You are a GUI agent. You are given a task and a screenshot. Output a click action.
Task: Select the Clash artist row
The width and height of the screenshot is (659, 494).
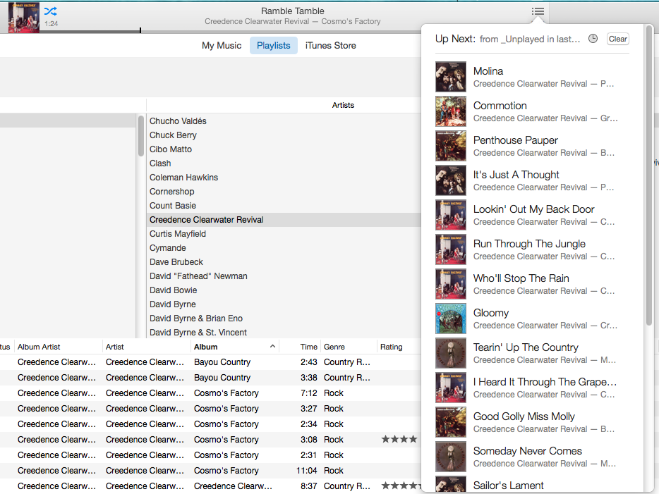(x=284, y=163)
